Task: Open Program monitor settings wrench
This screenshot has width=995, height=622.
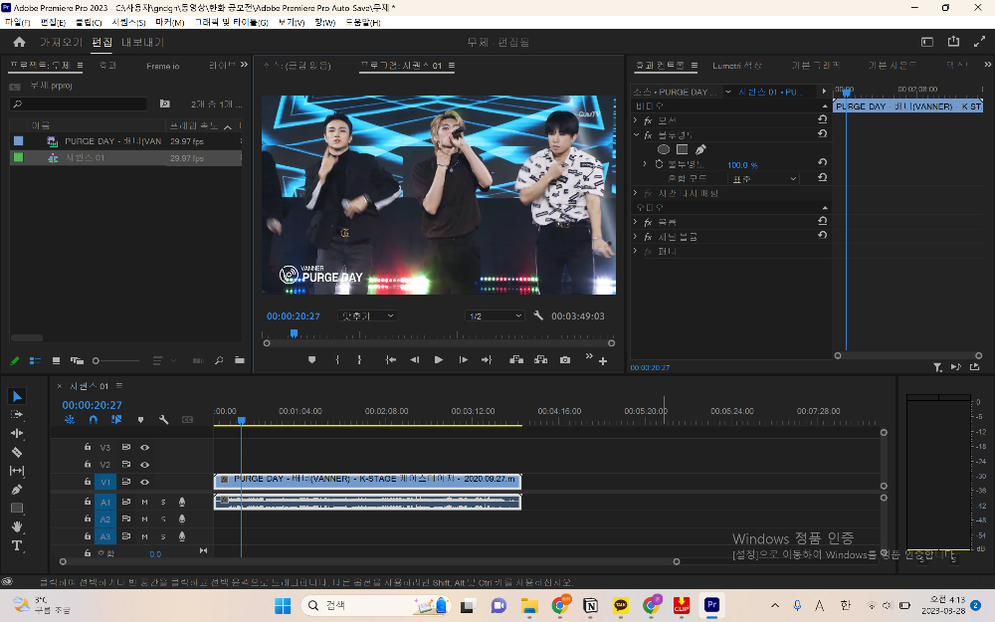Action: point(538,315)
